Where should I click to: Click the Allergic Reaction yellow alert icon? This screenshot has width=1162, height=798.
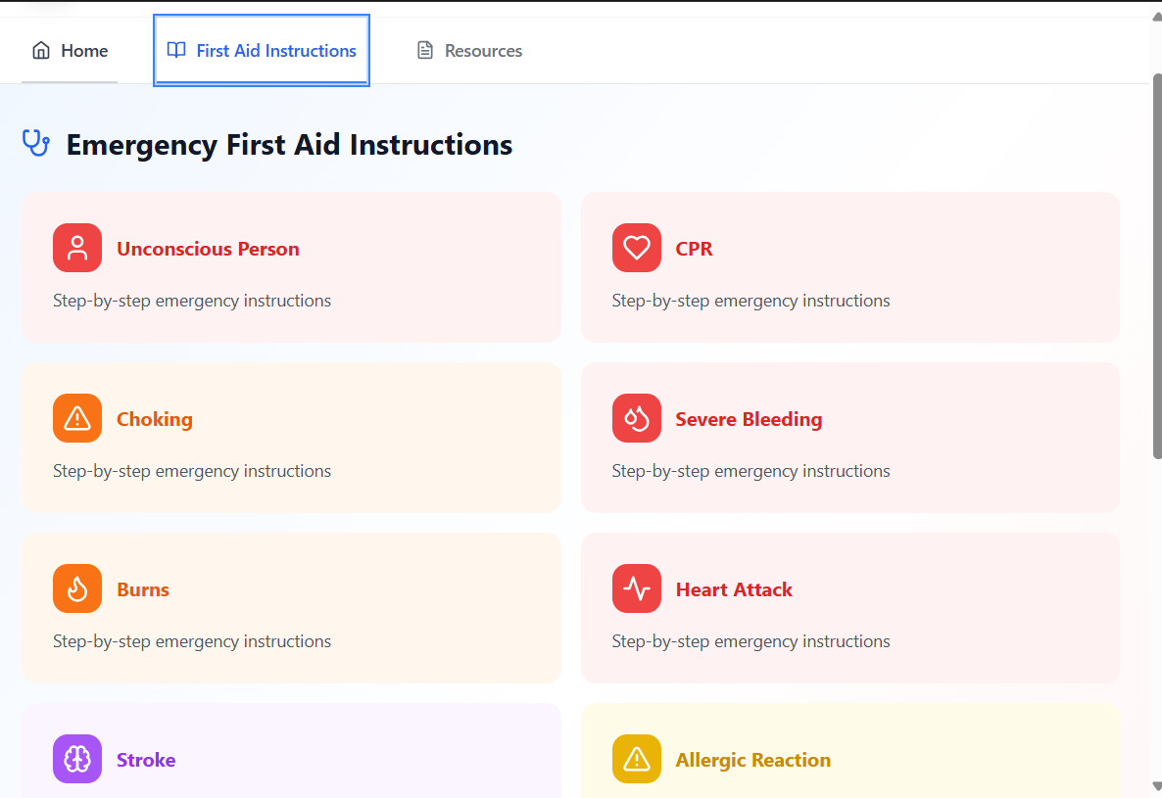point(637,759)
